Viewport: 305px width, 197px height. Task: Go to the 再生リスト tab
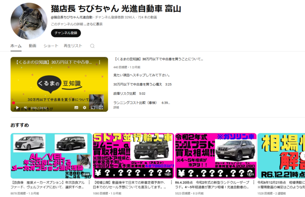[x=73, y=46]
